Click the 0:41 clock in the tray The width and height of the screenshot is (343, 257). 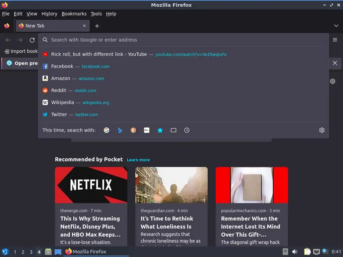pyautogui.click(x=336, y=252)
